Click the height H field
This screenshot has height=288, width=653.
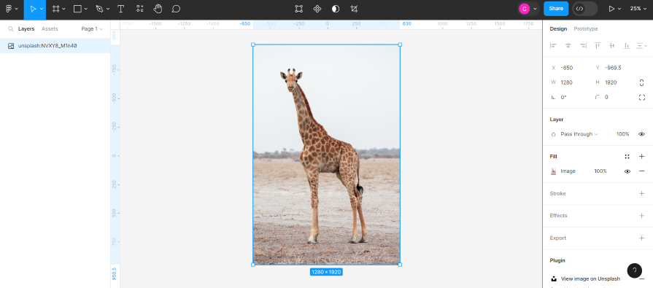(613, 82)
